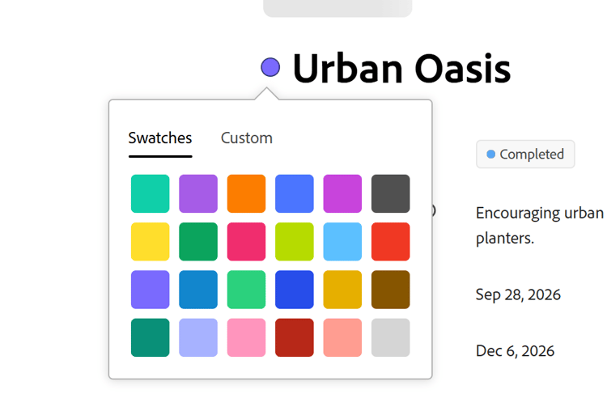Screen dimensions: 607x394
Task: Select the magenta swatch in top row
Action: click(342, 193)
